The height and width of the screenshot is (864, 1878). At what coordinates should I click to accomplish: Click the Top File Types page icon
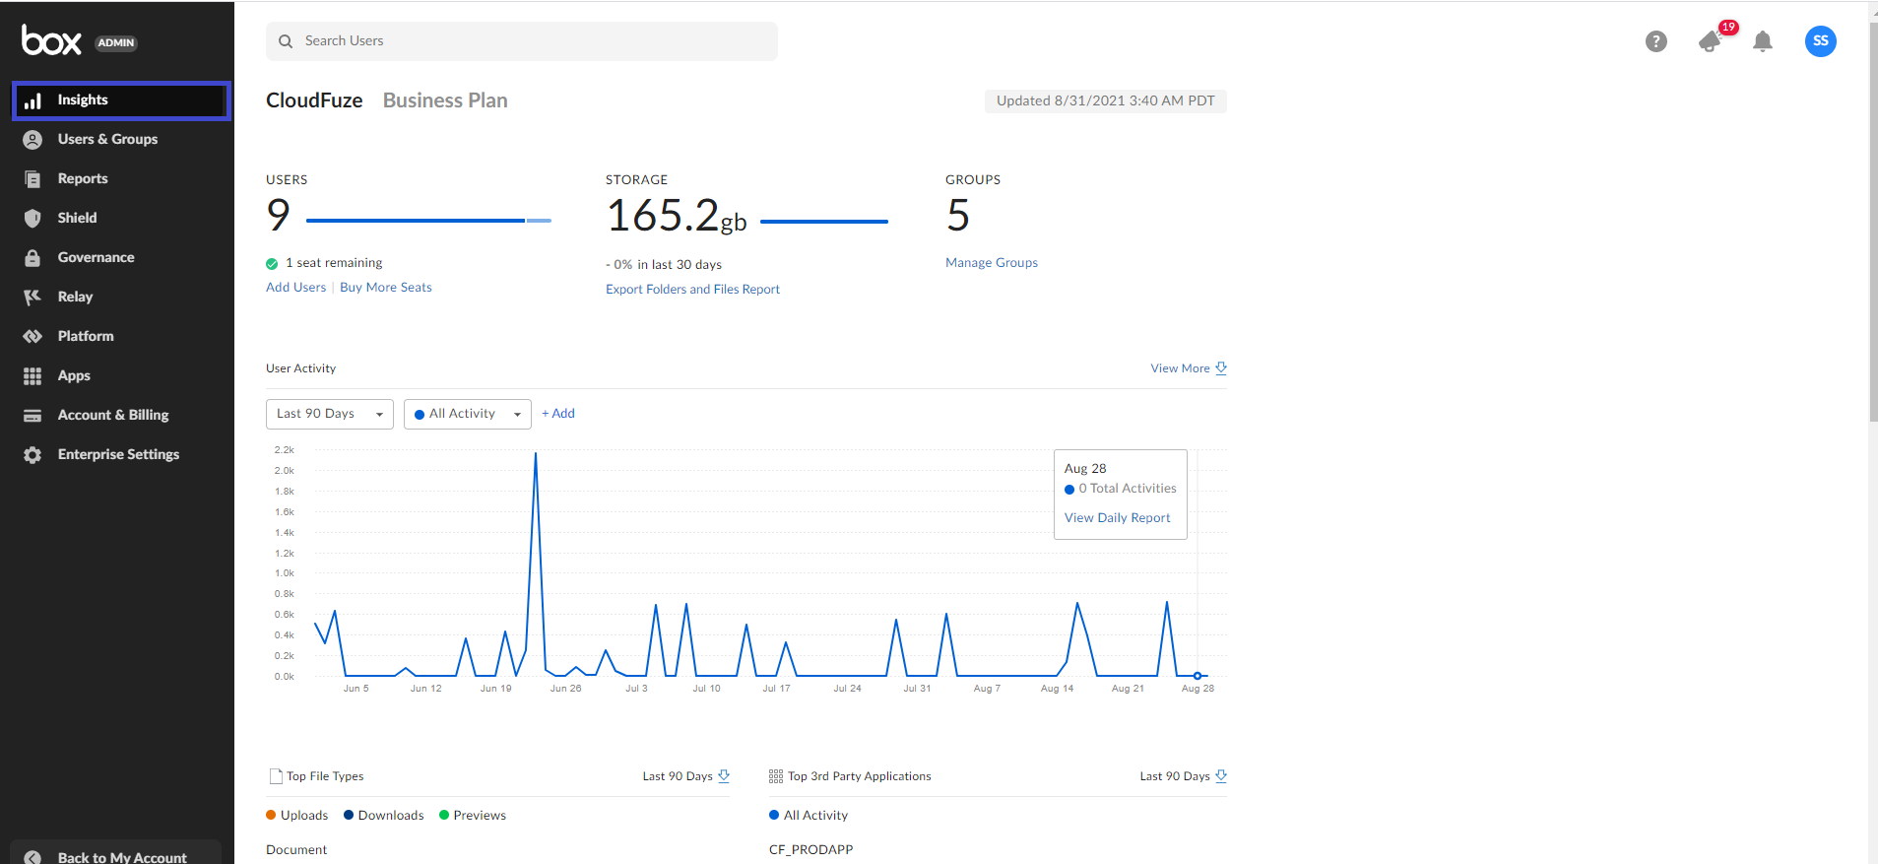click(276, 776)
